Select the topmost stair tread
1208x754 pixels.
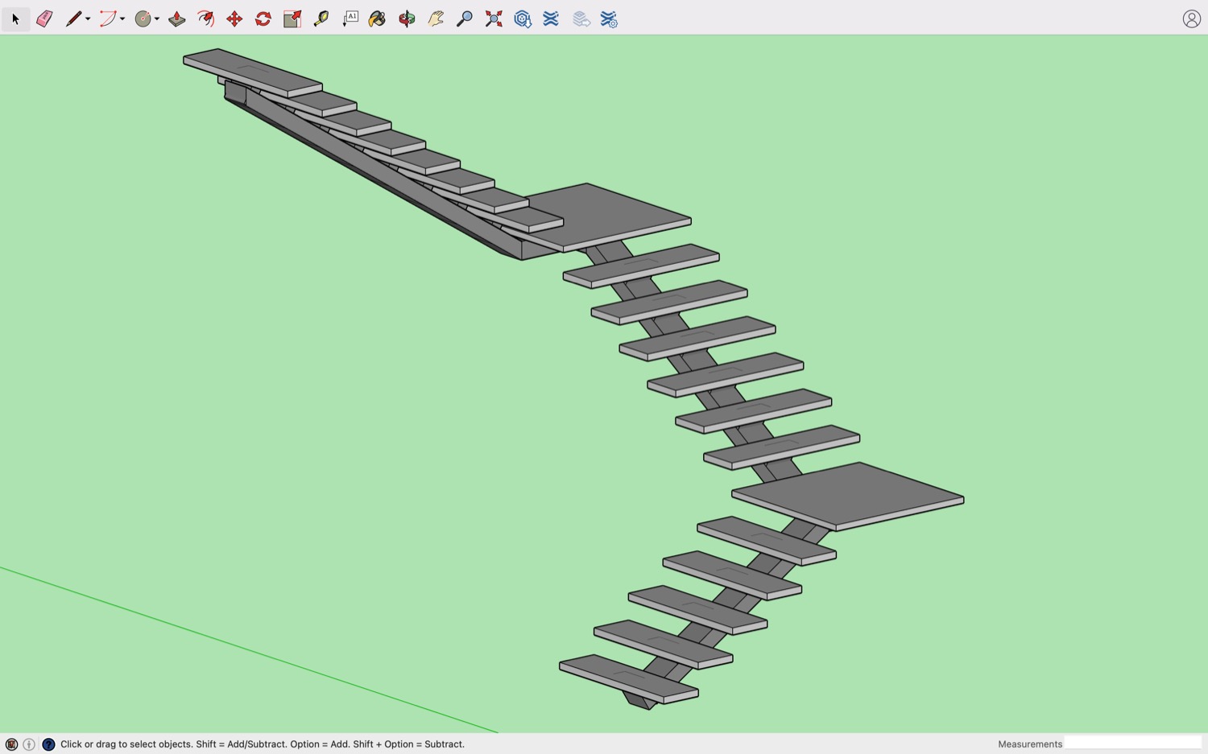[252, 72]
